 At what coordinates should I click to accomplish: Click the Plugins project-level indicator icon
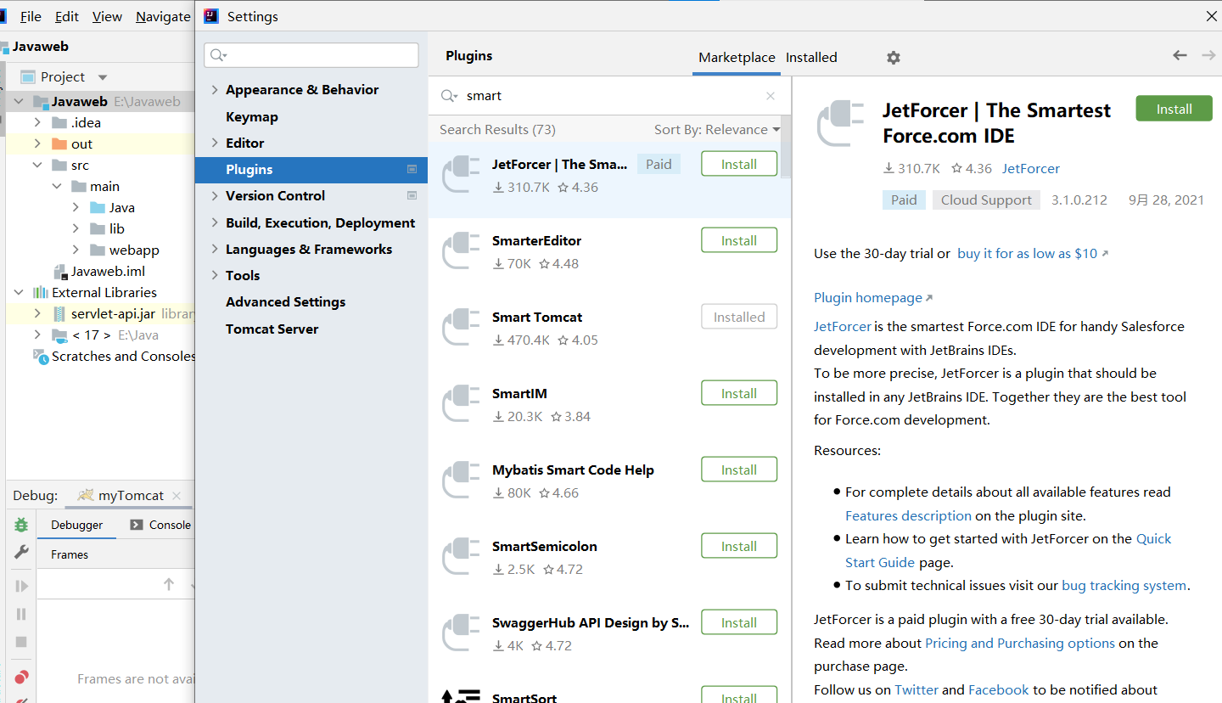tap(412, 169)
